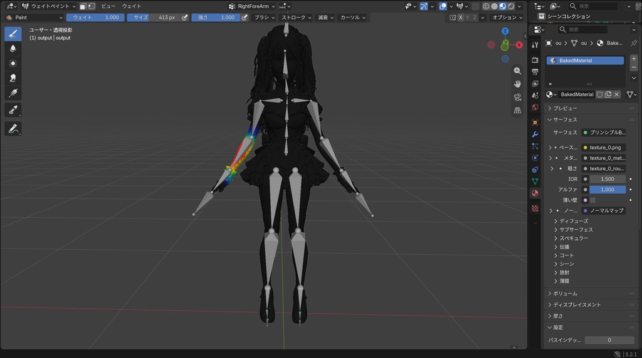
Task: Open the Render properties tab
Action: (535, 60)
